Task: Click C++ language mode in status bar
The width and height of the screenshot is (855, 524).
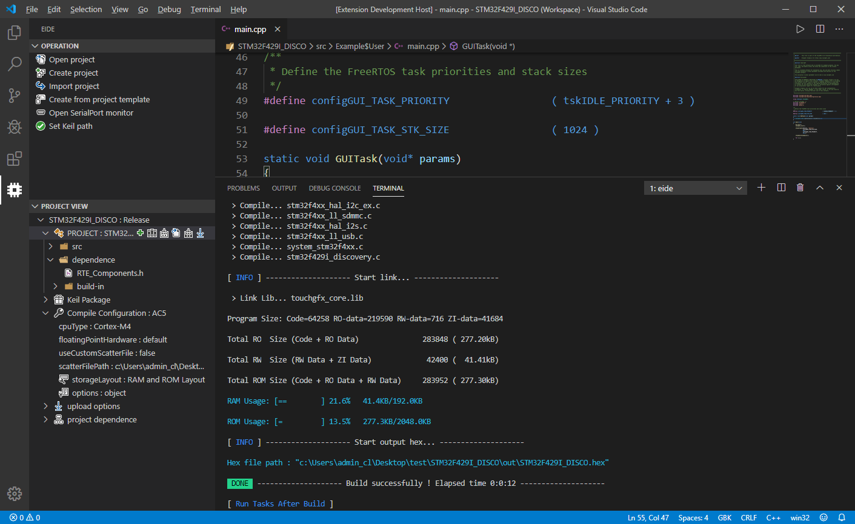Action: click(773, 517)
